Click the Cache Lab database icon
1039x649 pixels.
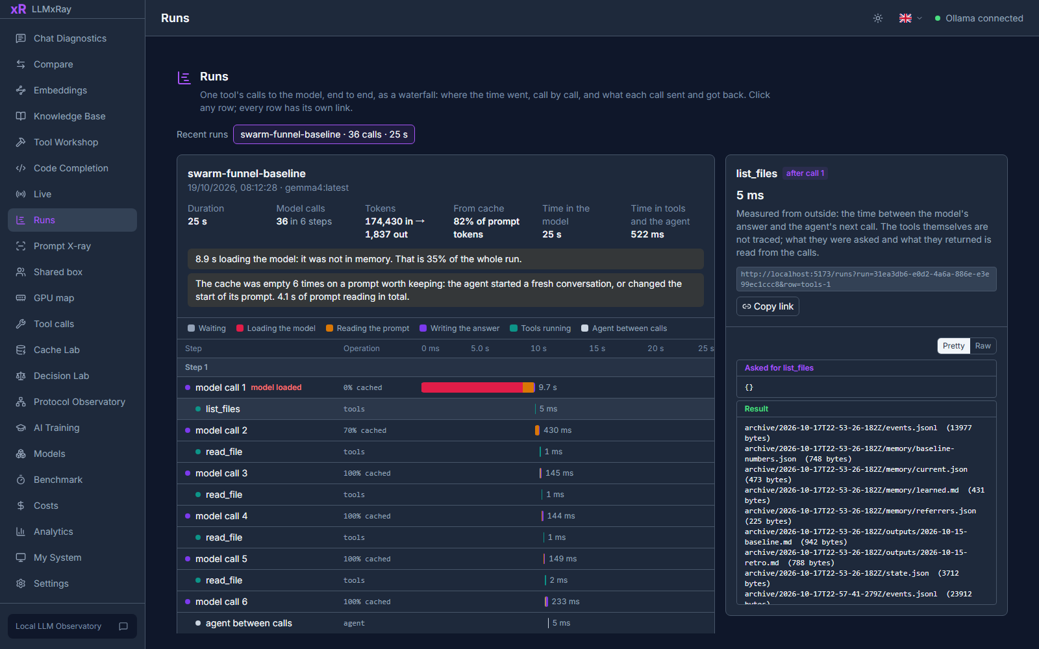pyautogui.click(x=21, y=350)
